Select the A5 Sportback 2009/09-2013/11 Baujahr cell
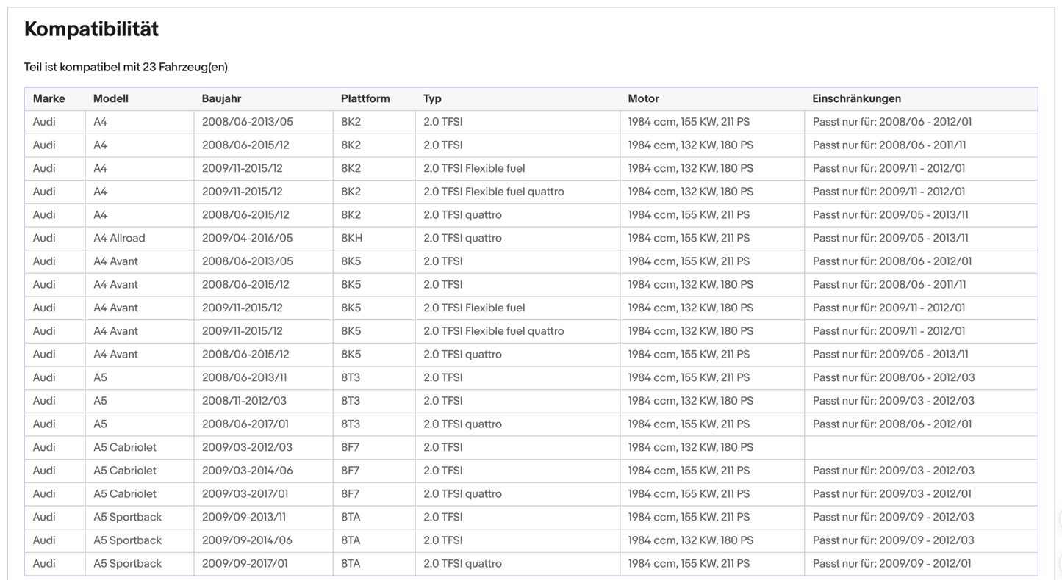Screen dimensions: 1062x580 244,517
